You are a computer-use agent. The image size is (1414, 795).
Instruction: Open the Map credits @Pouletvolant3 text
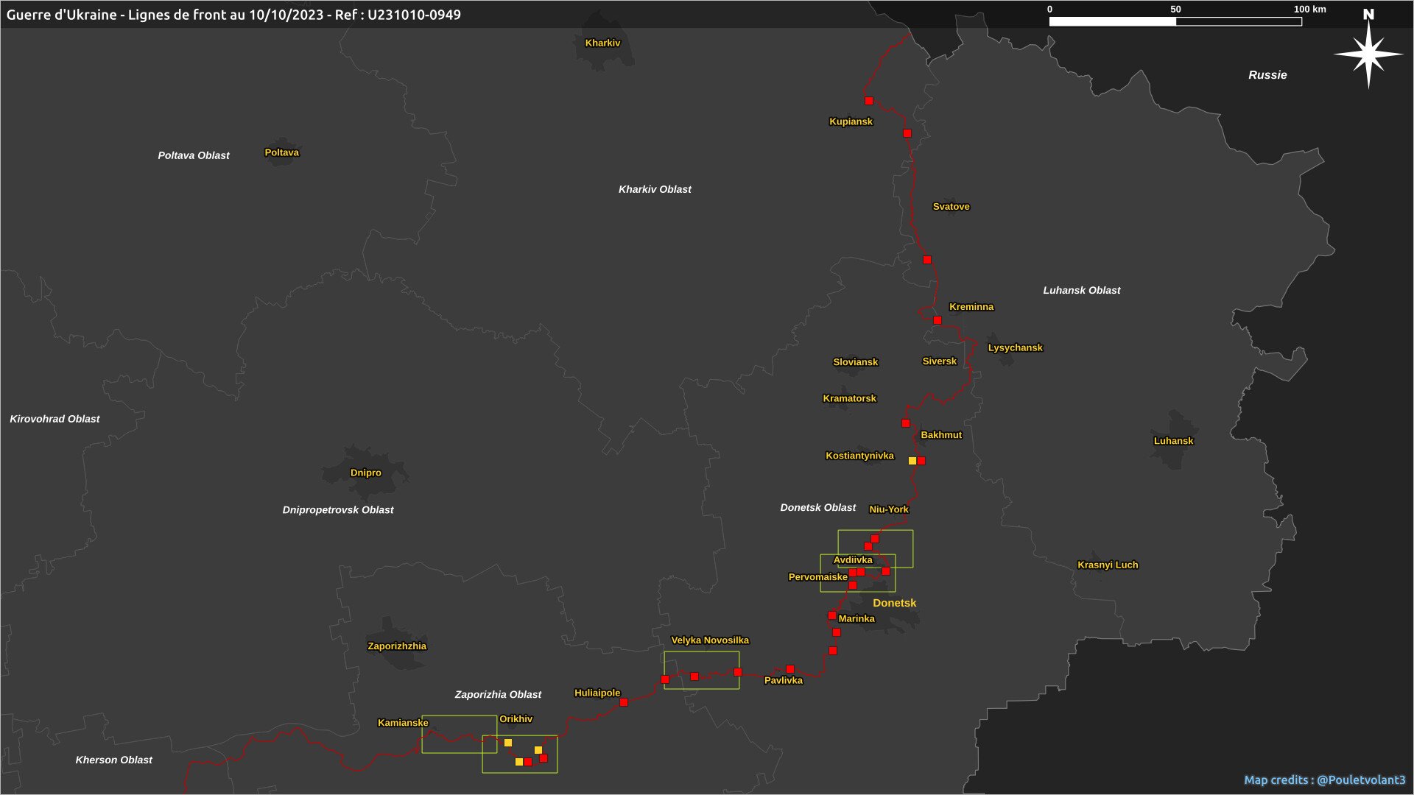tap(1325, 780)
